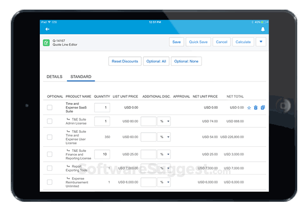Tick optional checkbox for Expense Reimbursement Unlimited
The width and height of the screenshot is (308, 212).
point(49,182)
